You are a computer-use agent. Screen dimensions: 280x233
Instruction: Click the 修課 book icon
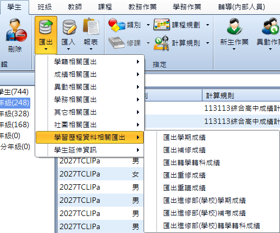(116, 43)
